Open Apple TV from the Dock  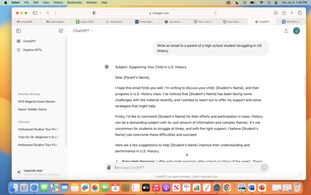[146, 187]
